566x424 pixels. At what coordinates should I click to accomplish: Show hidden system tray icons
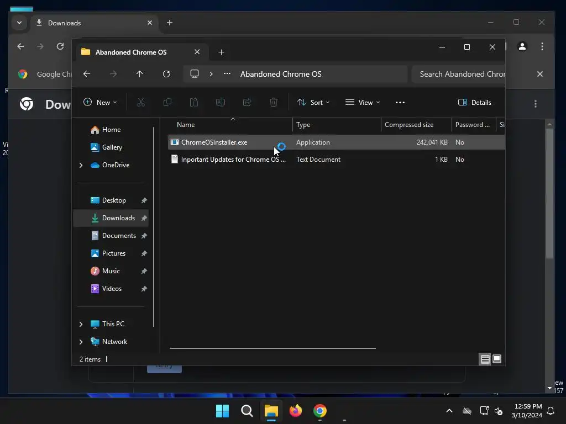[449, 411]
